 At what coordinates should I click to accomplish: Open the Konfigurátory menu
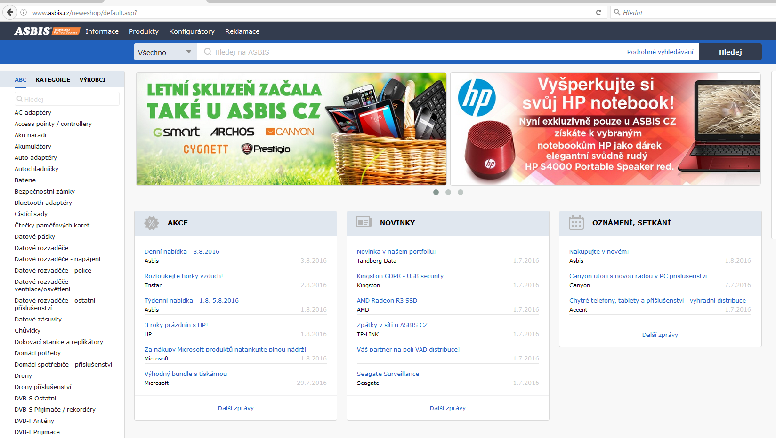pos(192,31)
